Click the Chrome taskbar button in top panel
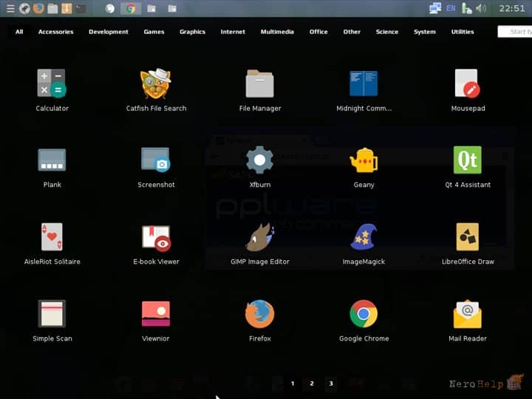Viewport: 532px width, 399px height. [x=131, y=8]
